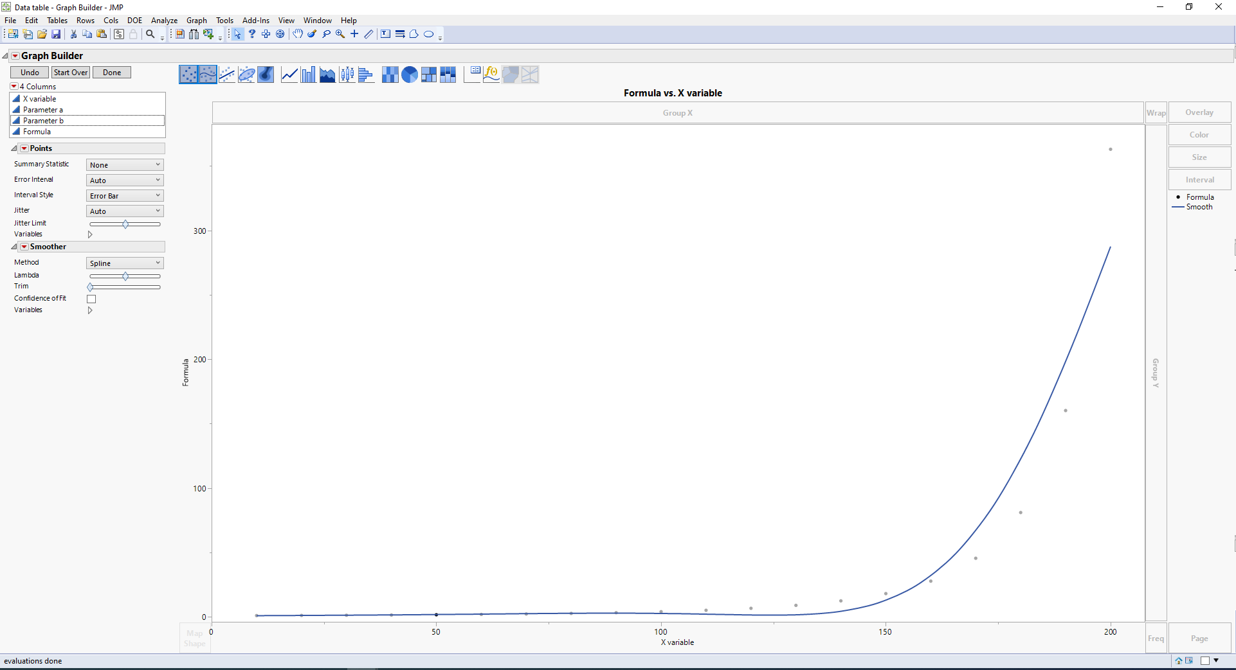Expand the Smoother Variables arrow
Image resolution: width=1236 pixels, height=670 pixels.
90,310
